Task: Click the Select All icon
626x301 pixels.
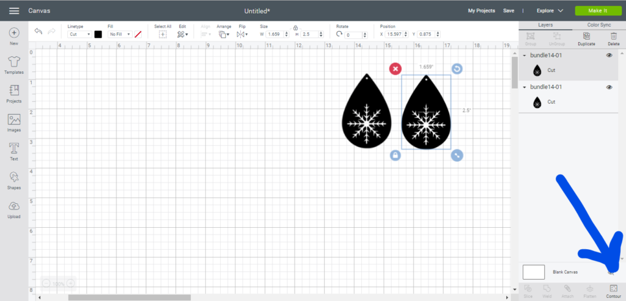Action: (163, 34)
